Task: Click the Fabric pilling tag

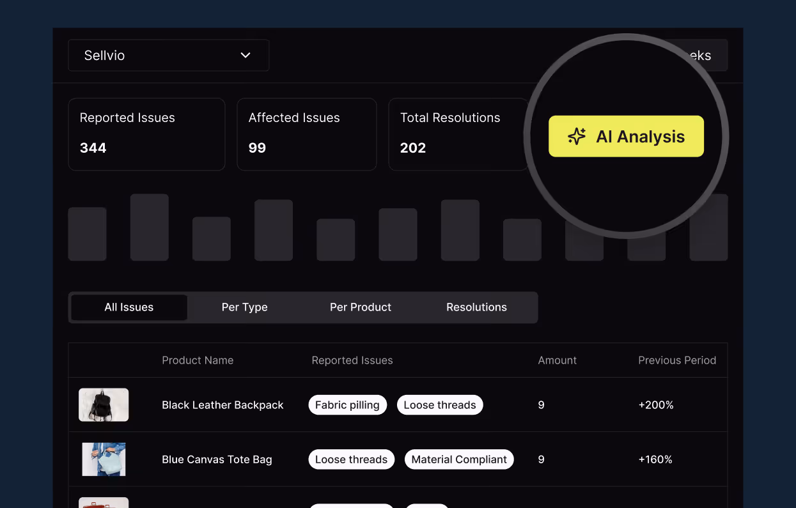Action: pyautogui.click(x=347, y=405)
